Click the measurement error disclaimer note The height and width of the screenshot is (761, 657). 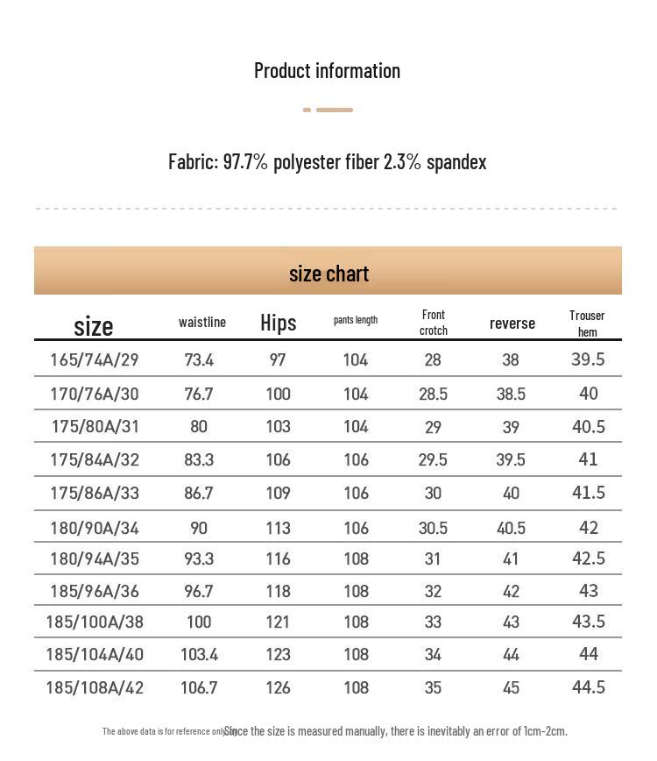pyautogui.click(x=396, y=730)
